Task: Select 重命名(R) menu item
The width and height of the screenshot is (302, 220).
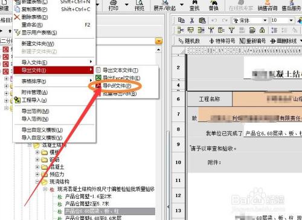Action: click(54, 25)
